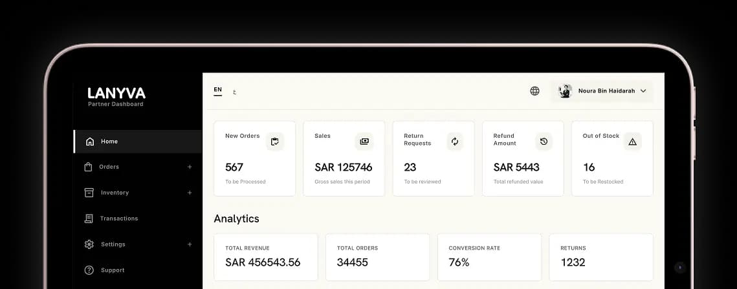Screen dimensions: 737x289
Task: Click the Conversion Rate 76% value
Action: click(459, 262)
